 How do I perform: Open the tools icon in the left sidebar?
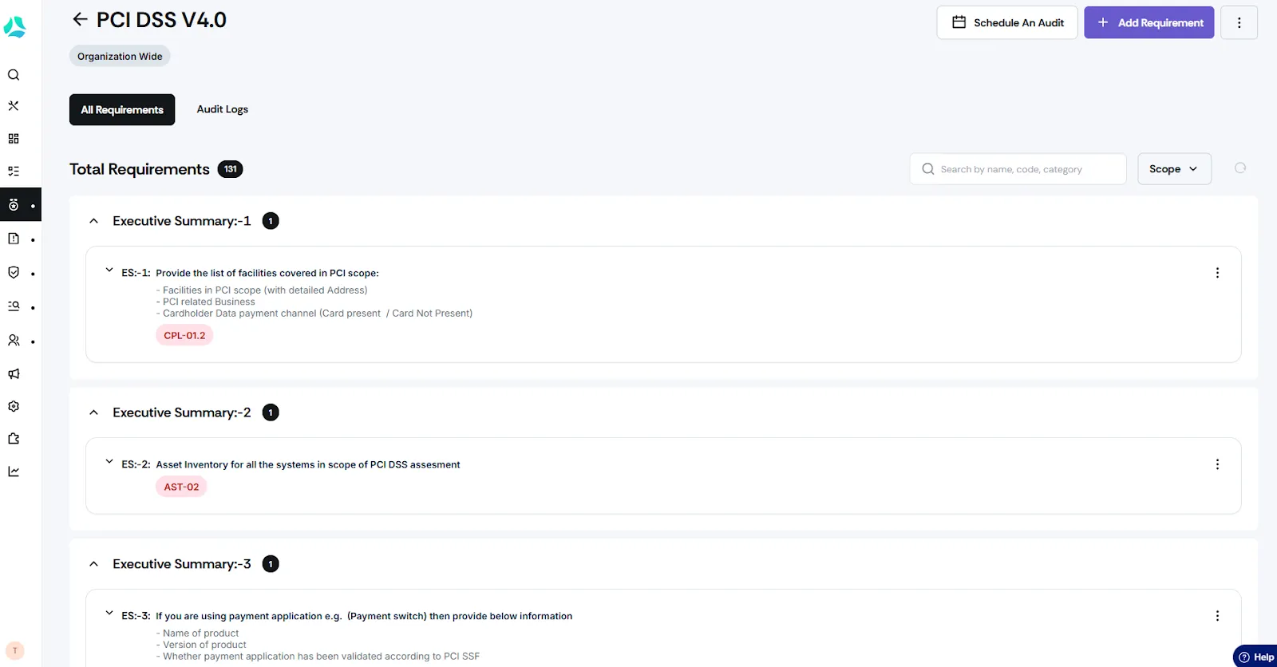[x=14, y=105]
